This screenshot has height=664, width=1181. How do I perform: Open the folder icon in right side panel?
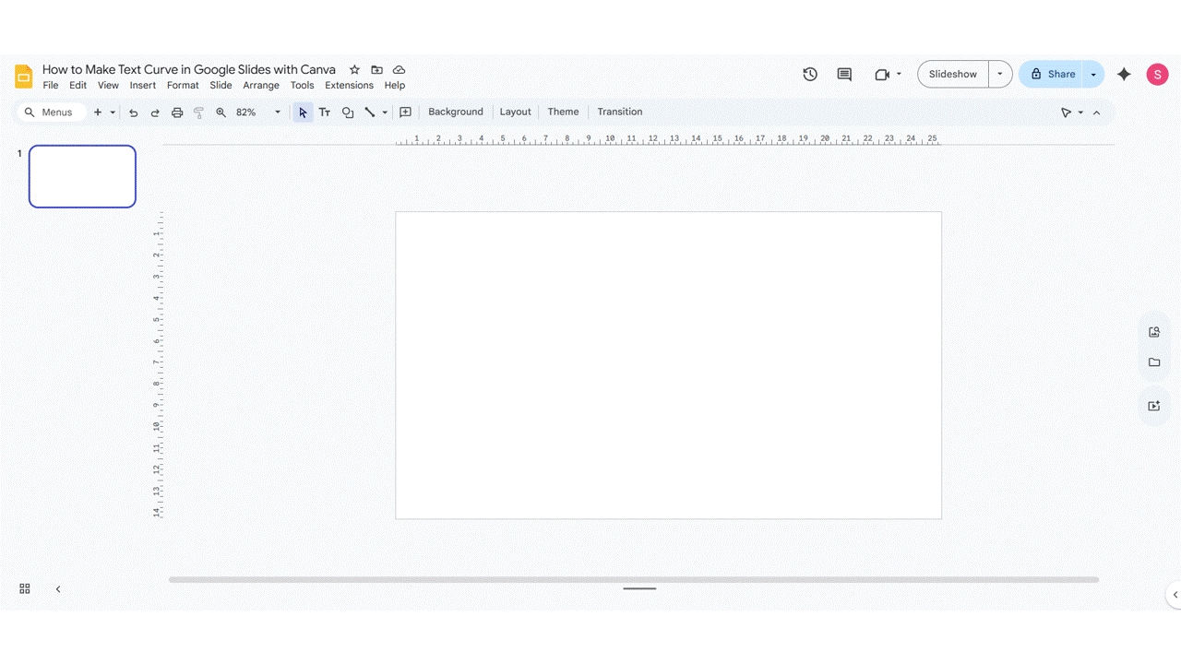[x=1154, y=362]
